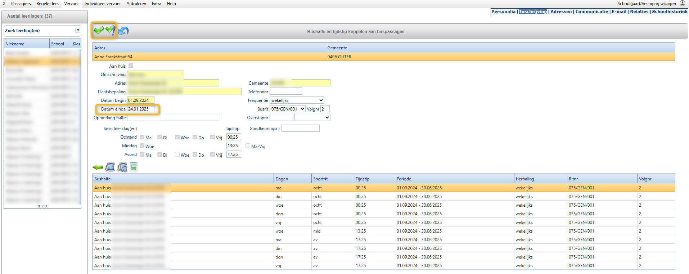689x274 pixels.
Task: Toggle Avond Vrij checkbox
Action: 213,154
